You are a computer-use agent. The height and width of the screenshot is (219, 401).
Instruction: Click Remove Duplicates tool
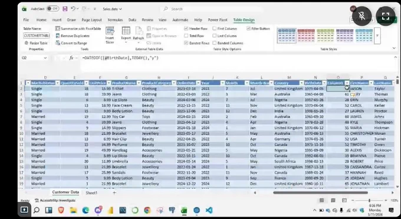[73, 36]
